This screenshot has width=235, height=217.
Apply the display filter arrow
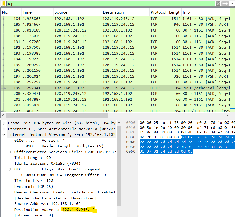click(225, 4)
